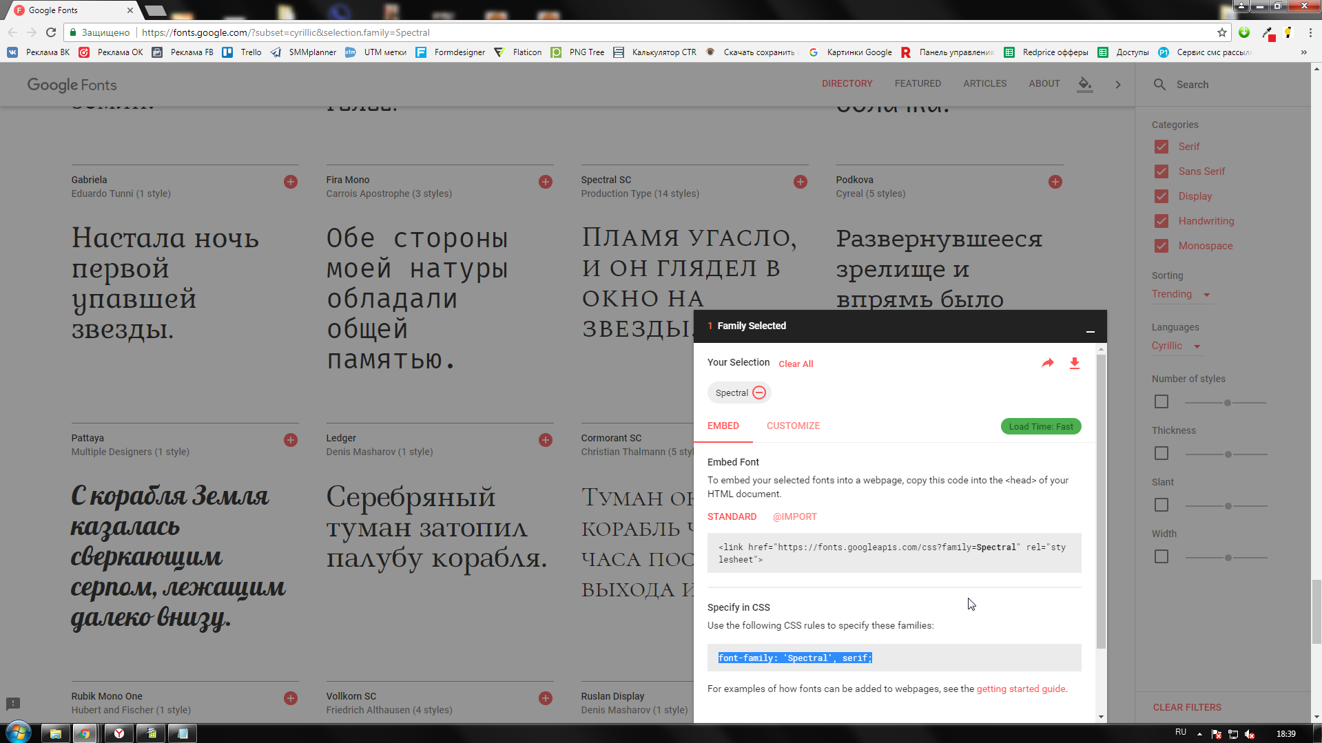Viewport: 1322px width, 743px height.
Task: Open the getting started guide link
Action: tap(1021, 689)
